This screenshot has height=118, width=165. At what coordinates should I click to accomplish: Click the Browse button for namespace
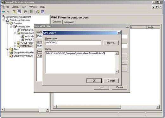pos(111,43)
